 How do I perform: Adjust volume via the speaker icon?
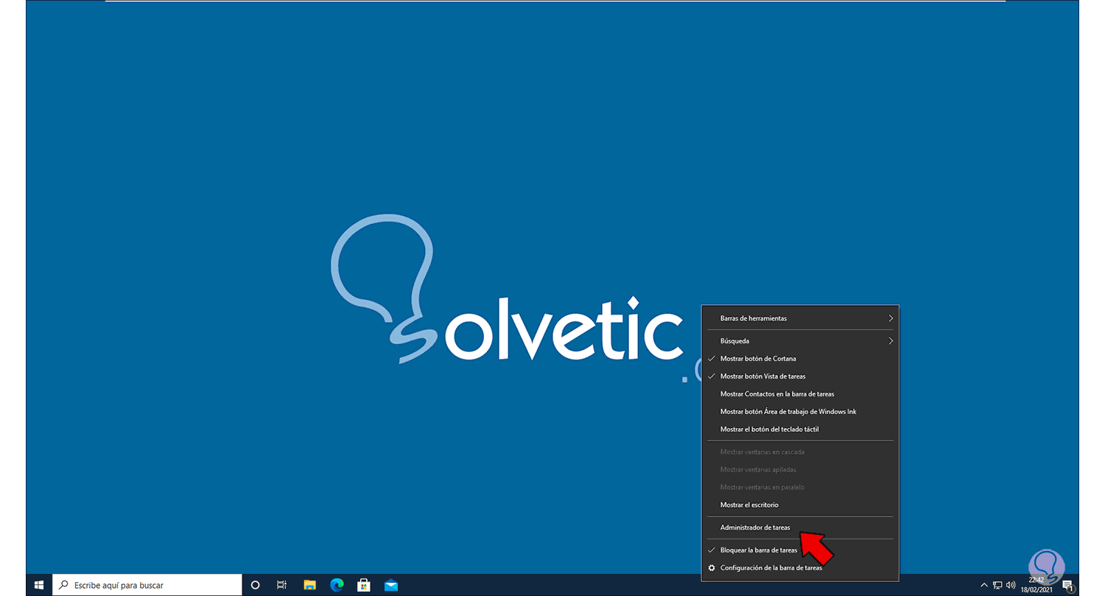coord(1011,584)
